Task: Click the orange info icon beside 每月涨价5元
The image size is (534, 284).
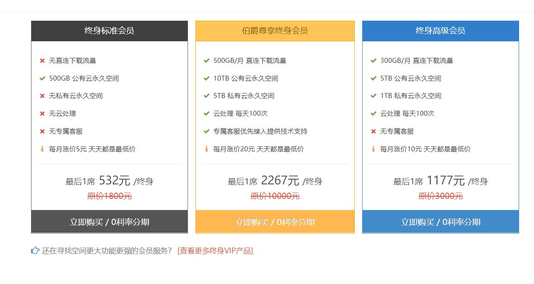Action: [42, 149]
